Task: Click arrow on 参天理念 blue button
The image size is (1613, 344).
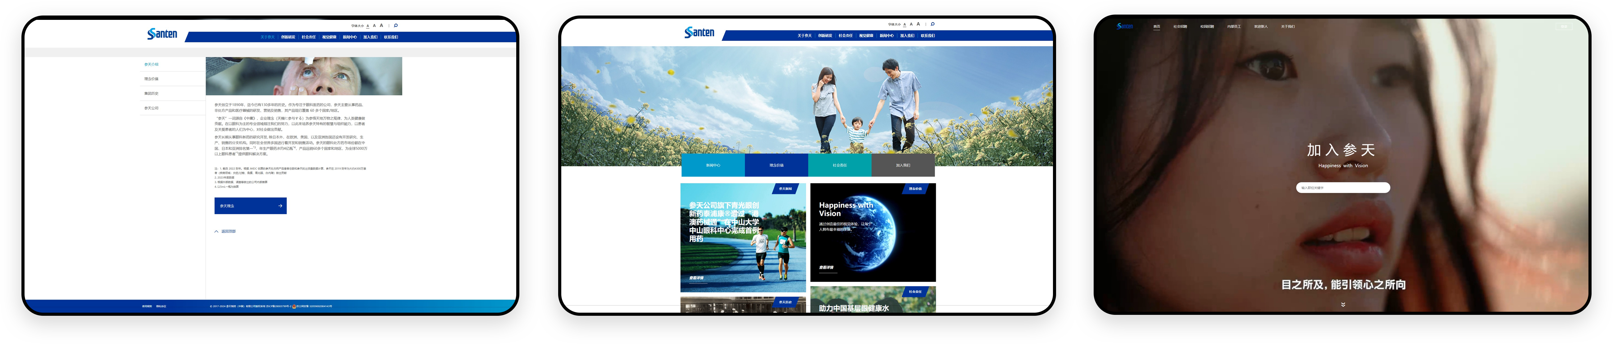Action: (280, 206)
